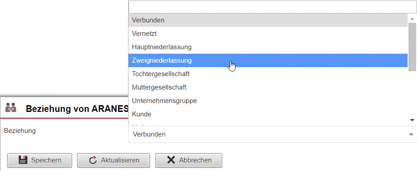The width and height of the screenshot is (417, 171).
Task: Select the Verbunden option in list
Action: point(268,20)
